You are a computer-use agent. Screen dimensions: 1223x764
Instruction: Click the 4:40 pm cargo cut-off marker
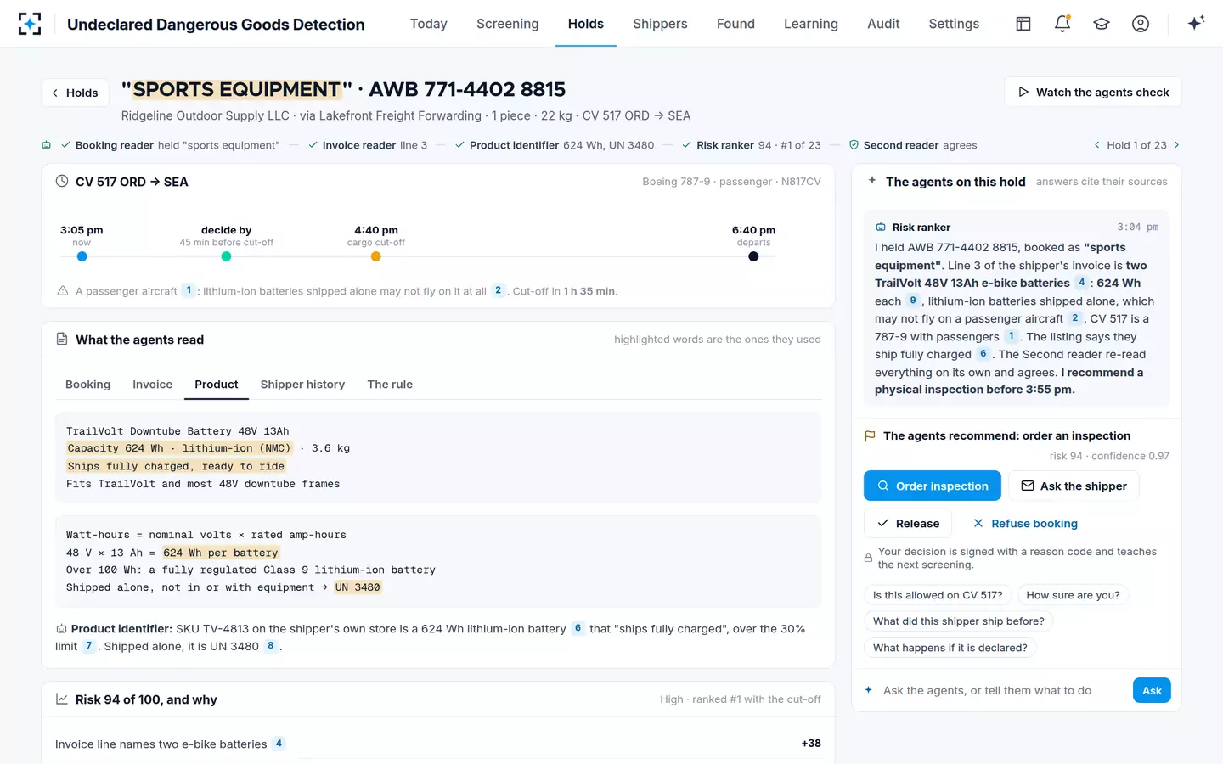(x=376, y=256)
